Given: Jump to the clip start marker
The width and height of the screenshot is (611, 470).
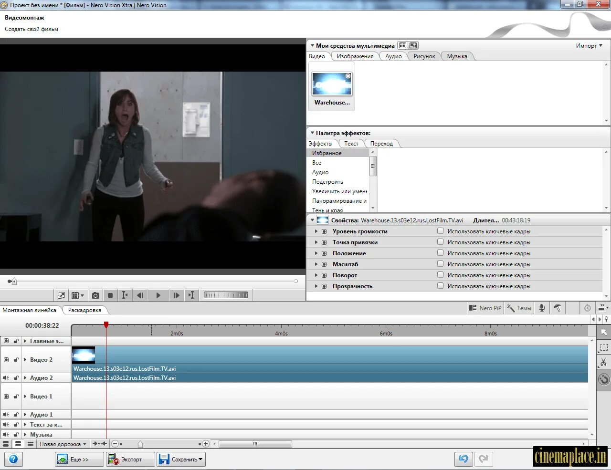Looking at the screenshot, I should [125, 295].
